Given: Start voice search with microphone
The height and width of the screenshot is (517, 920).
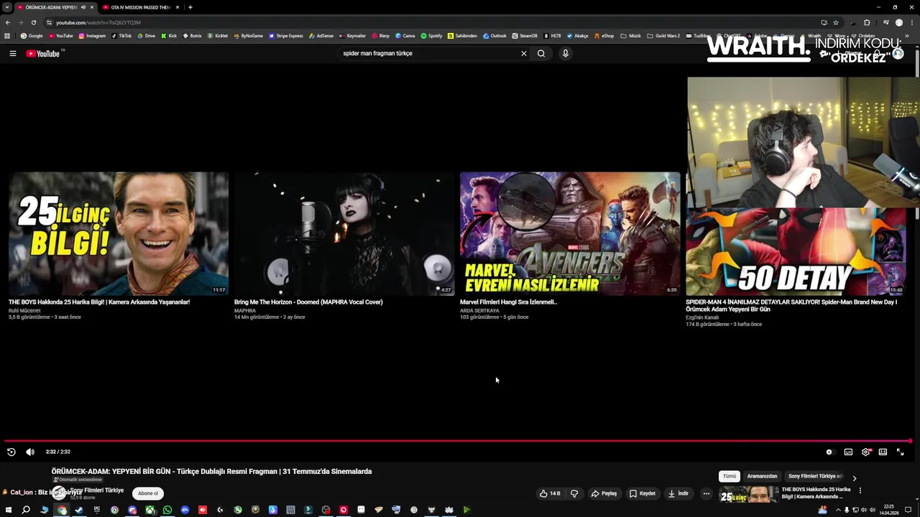Looking at the screenshot, I should [x=566, y=53].
